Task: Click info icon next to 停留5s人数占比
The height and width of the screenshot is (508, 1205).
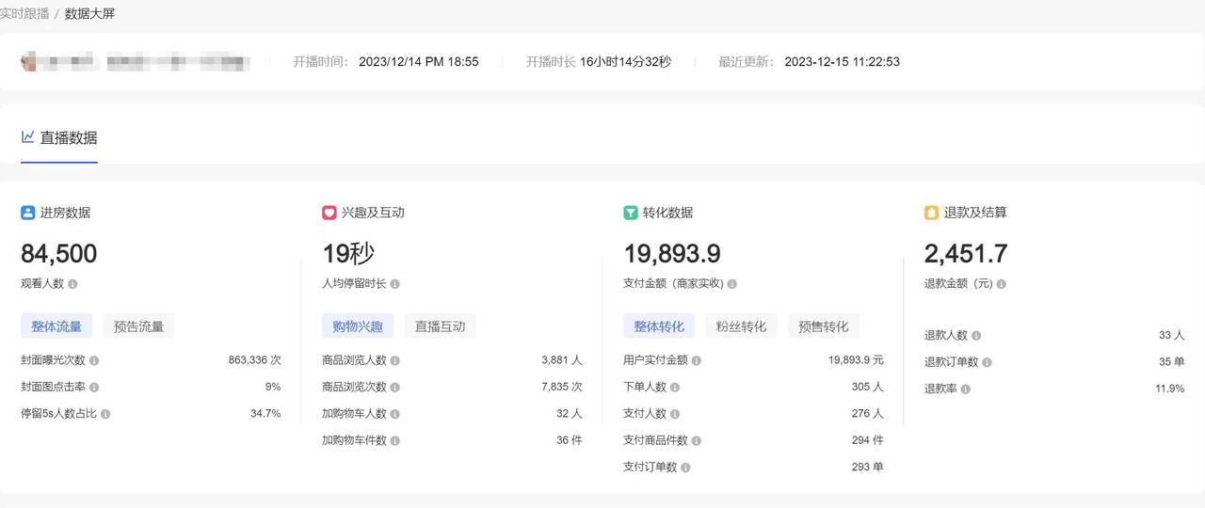Action: coord(105,414)
